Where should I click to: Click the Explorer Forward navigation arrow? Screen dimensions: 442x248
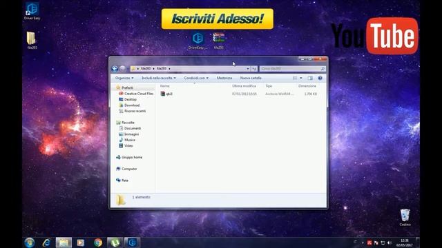(x=123, y=69)
